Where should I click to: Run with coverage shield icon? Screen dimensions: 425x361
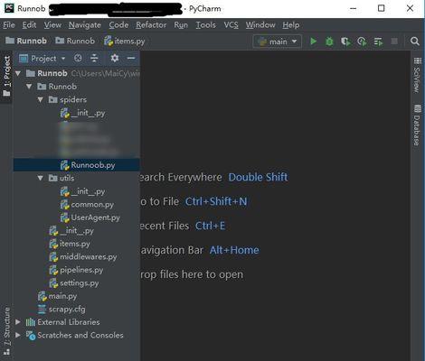point(345,42)
